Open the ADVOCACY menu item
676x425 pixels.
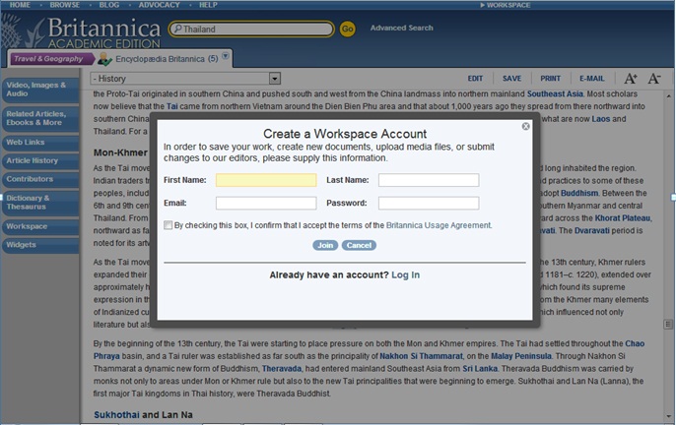(x=159, y=5)
